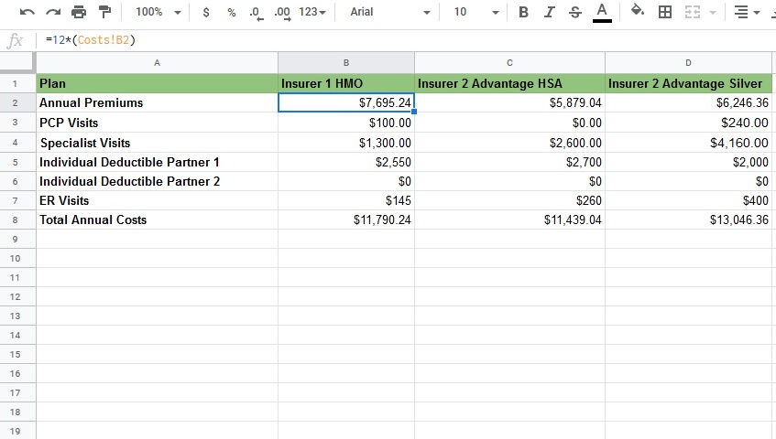Open the fill color bucket
The width and height of the screenshot is (776, 439).
click(x=638, y=11)
